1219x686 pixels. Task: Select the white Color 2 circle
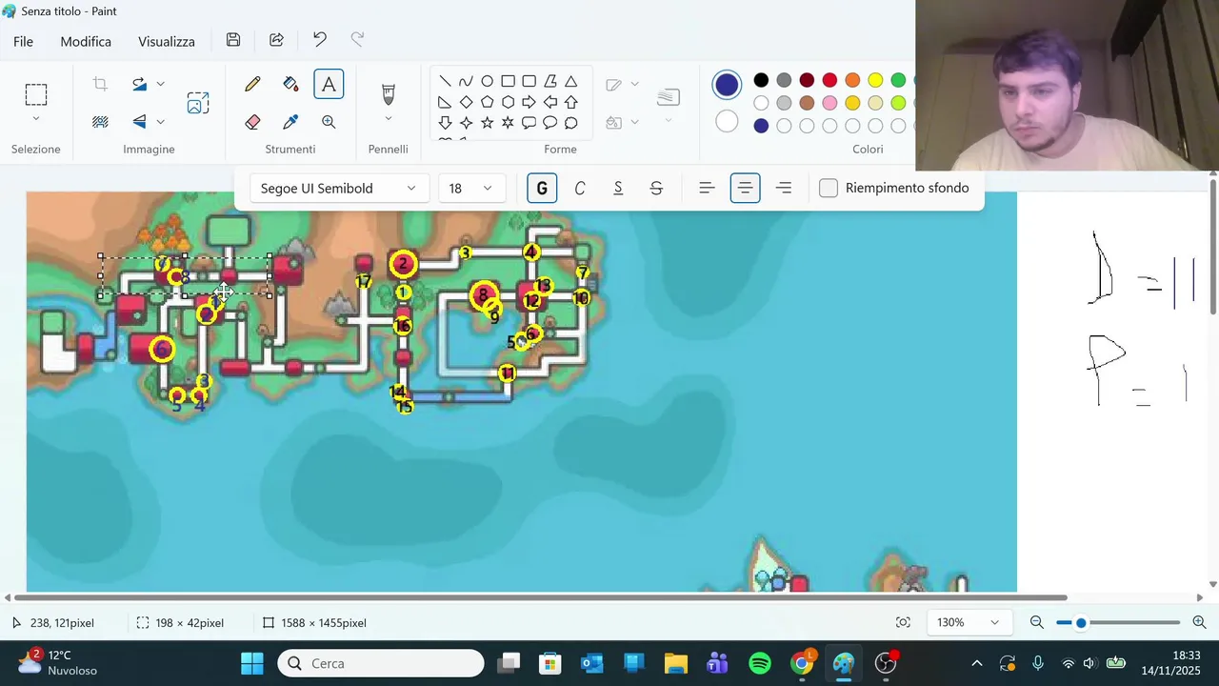tap(727, 121)
